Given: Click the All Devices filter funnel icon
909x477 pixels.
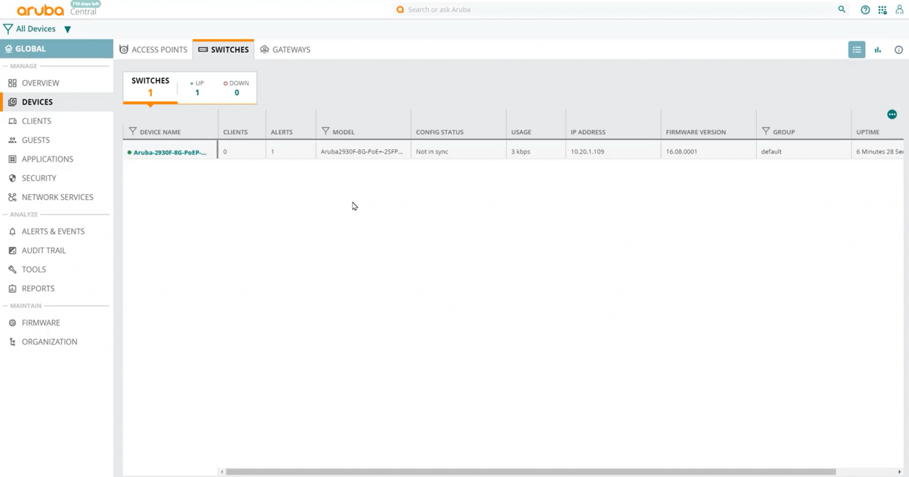Looking at the screenshot, I should 8,29.
